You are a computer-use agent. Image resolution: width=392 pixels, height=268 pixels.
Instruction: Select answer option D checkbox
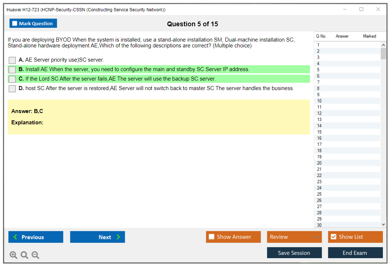coord(12,89)
